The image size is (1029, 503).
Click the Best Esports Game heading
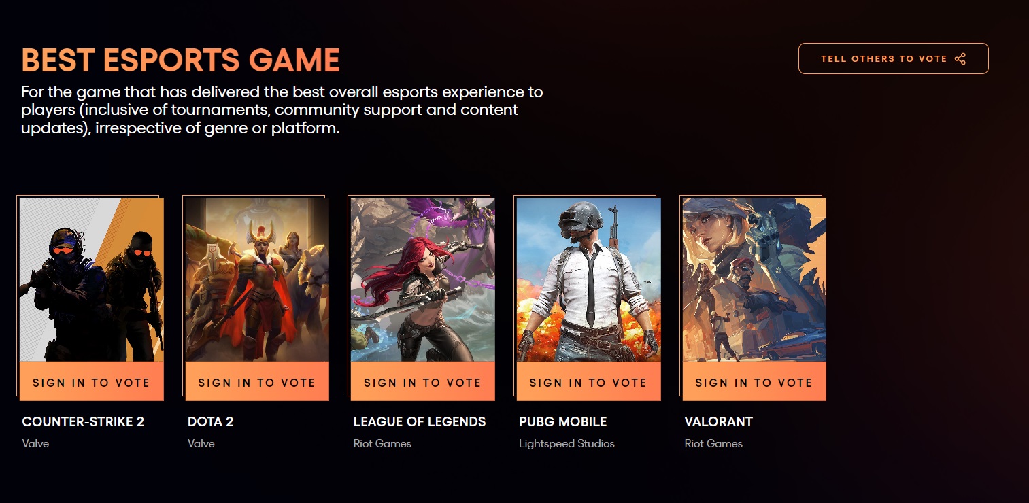pyautogui.click(x=181, y=60)
